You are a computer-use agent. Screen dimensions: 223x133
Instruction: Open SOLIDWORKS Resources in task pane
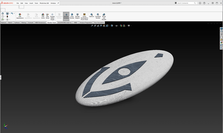[x=221, y=32]
